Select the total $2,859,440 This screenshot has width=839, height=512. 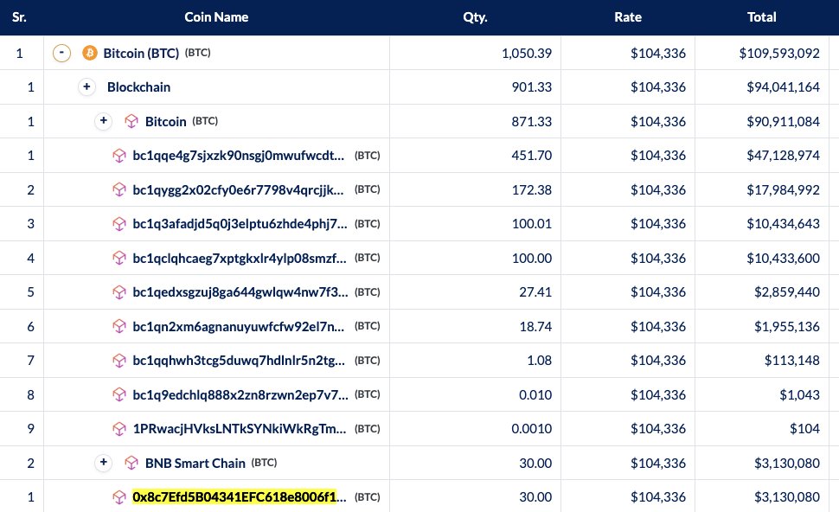pyautogui.click(x=786, y=292)
